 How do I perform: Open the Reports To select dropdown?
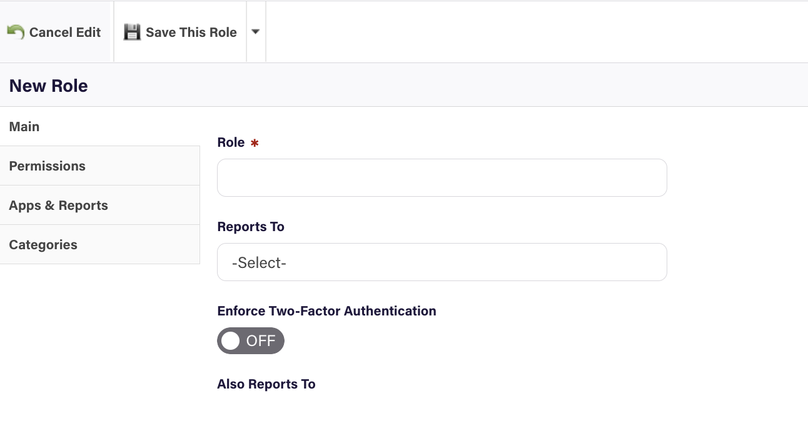442,262
